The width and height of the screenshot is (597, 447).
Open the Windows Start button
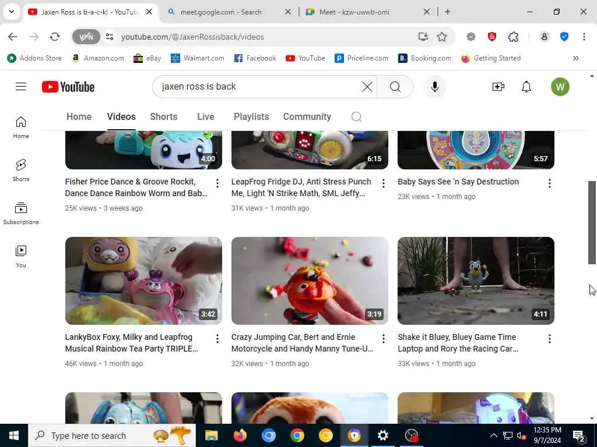(x=14, y=435)
